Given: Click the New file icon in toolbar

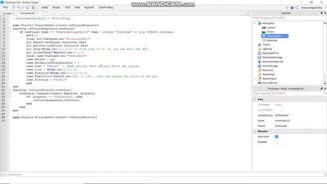Looking at the screenshot, I should pyautogui.click(x=14, y=8).
